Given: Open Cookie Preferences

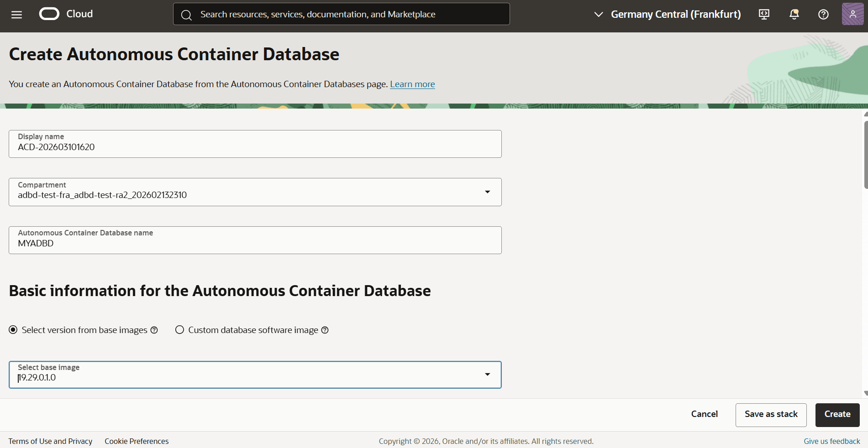Looking at the screenshot, I should [136, 441].
